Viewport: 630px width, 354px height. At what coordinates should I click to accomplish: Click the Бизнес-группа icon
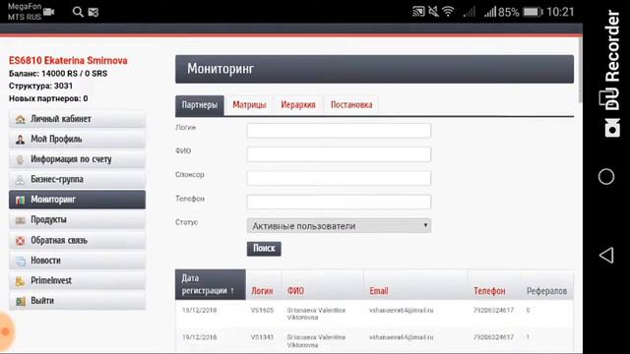coord(20,179)
